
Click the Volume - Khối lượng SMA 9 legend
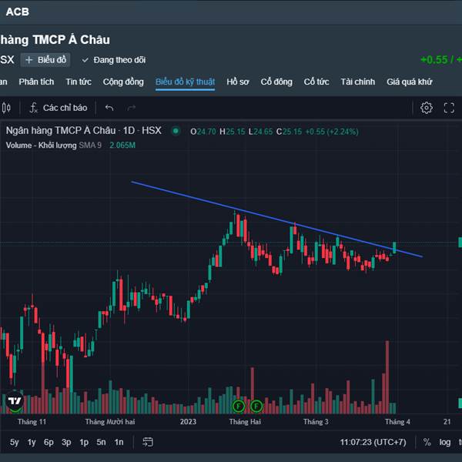54,146
